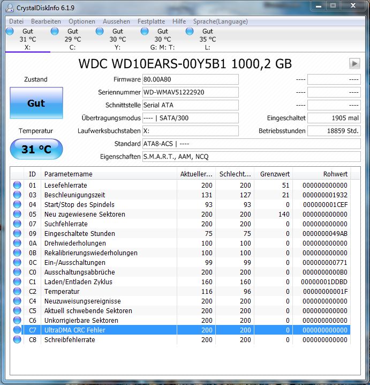The image size is (370, 385).
Task: Click the Aktueller column header
Action: pos(196,174)
